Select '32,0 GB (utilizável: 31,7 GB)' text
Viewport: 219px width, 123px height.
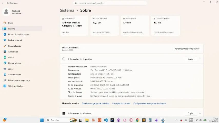[102, 74]
